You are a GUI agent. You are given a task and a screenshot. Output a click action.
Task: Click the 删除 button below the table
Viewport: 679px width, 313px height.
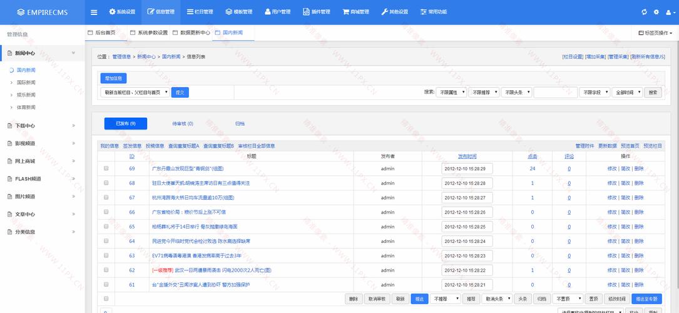(x=354, y=299)
